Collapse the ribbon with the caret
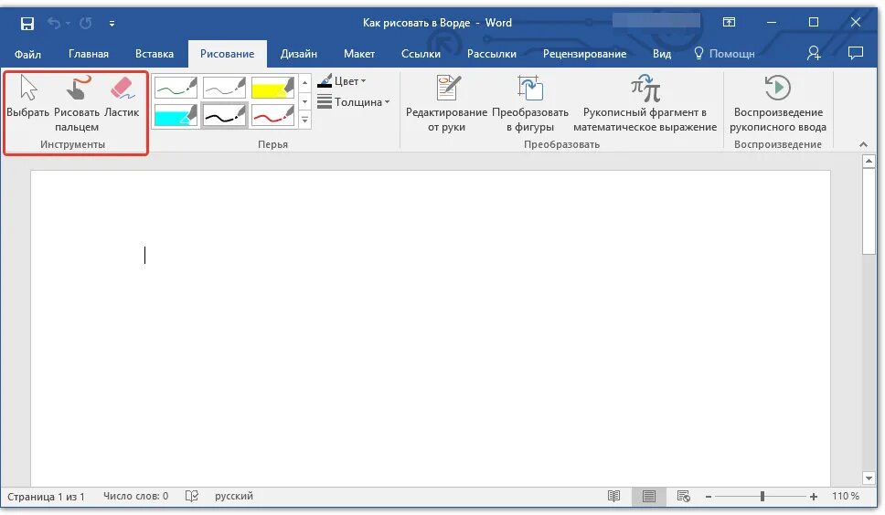This screenshot has height=515, width=885. 863,144
